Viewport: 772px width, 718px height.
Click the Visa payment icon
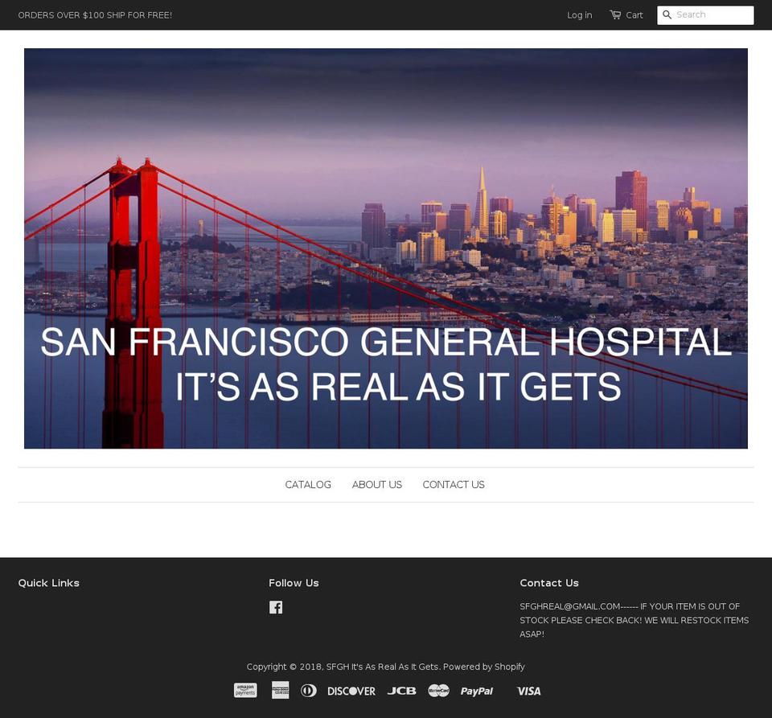(x=529, y=691)
